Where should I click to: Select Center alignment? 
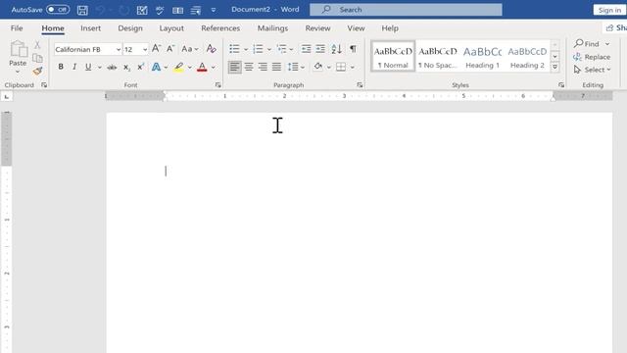pyautogui.click(x=249, y=67)
